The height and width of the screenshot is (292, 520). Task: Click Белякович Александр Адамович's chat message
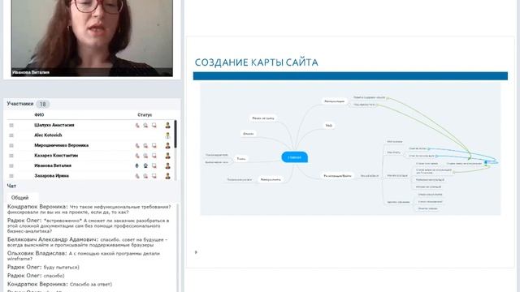[88, 242]
